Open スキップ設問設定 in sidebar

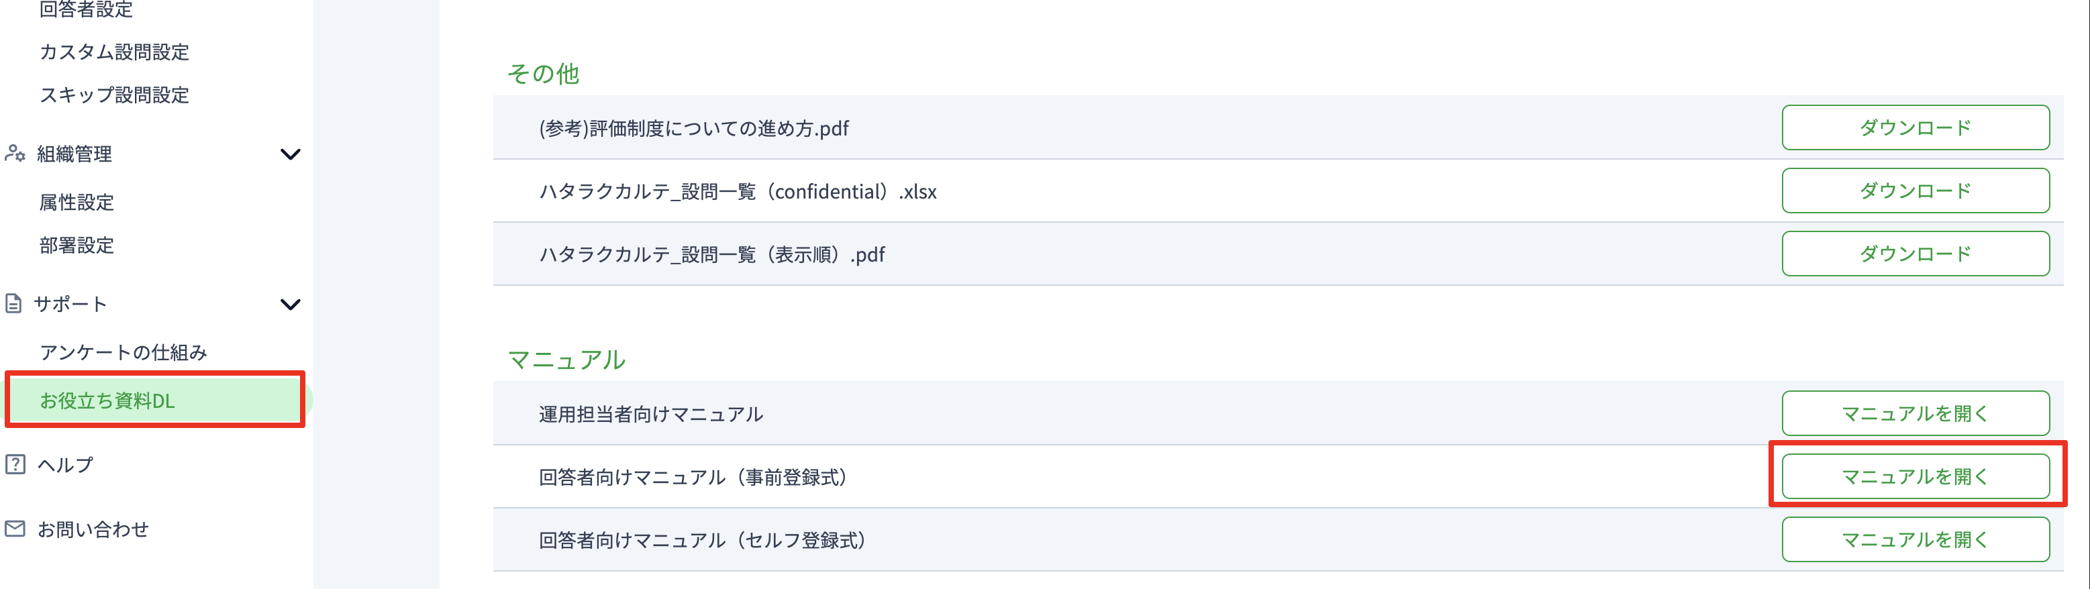[114, 95]
